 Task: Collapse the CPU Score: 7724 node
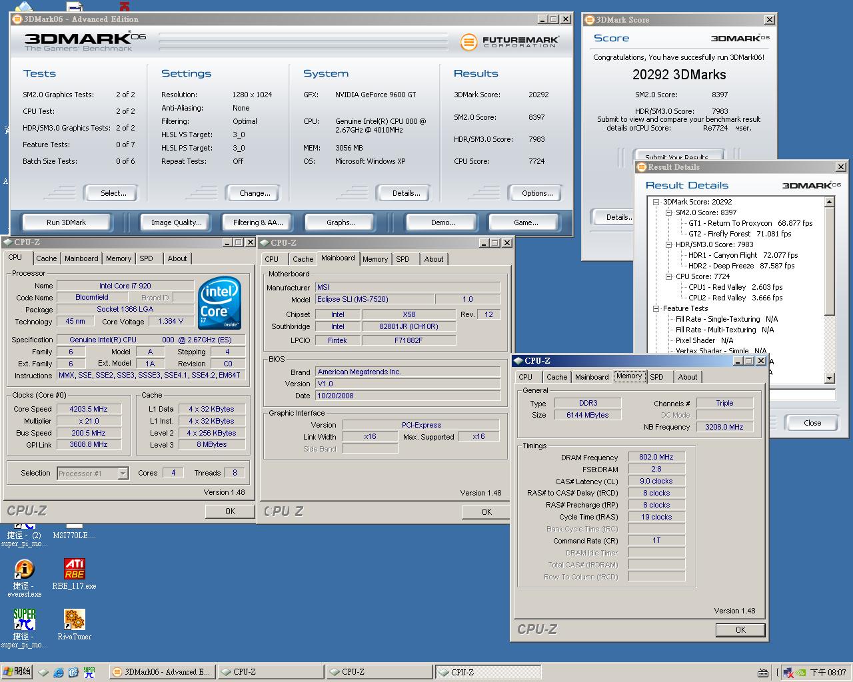pyautogui.click(x=668, y=276)
